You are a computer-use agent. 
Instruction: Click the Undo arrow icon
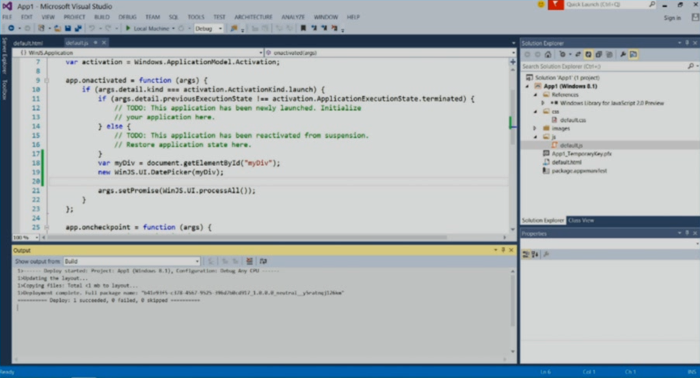click(x=92, y=29)
